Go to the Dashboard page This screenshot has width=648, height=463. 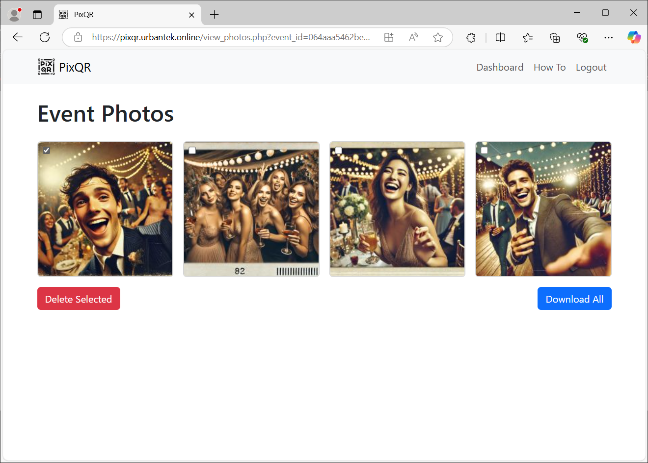[500, 67]
